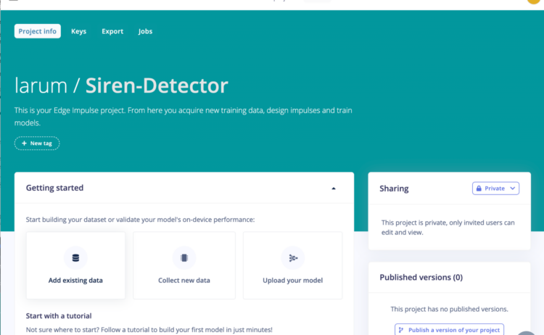The image size is (544, 335).
Task: Click the larum owner name in the title
Action: click(40, 86)
